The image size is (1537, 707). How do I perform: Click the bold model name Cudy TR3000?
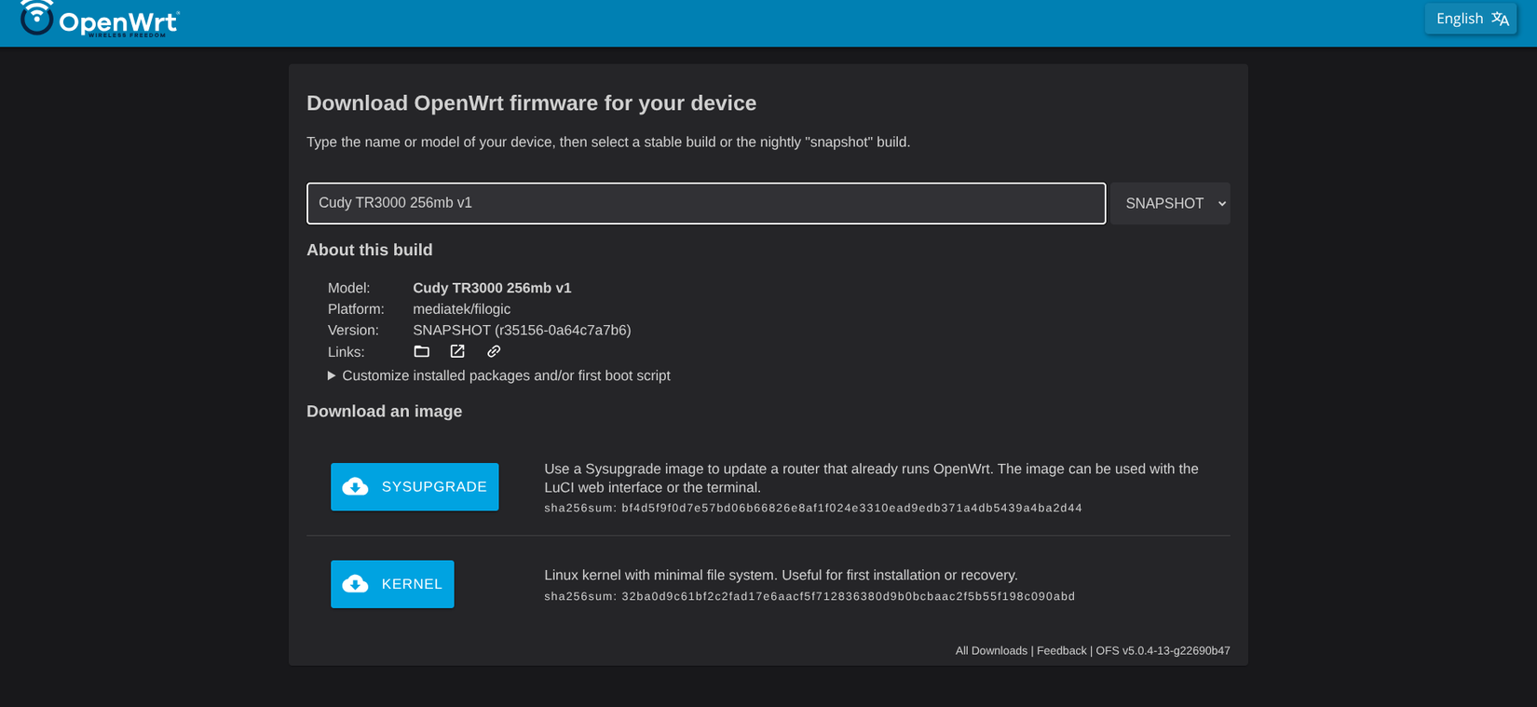pyautogui.click(x=492, y=288)
